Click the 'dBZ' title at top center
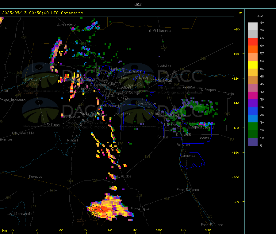Image resolution: width=276 pixels, height=234 pixels. click(x=138, y=5)
